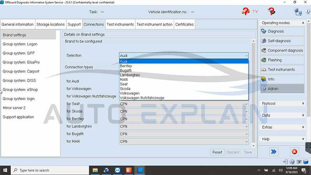
Task: Click the Save button
Action: pos(248,152)
